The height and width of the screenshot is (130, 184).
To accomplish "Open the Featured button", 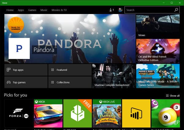I will pos(70,70).
